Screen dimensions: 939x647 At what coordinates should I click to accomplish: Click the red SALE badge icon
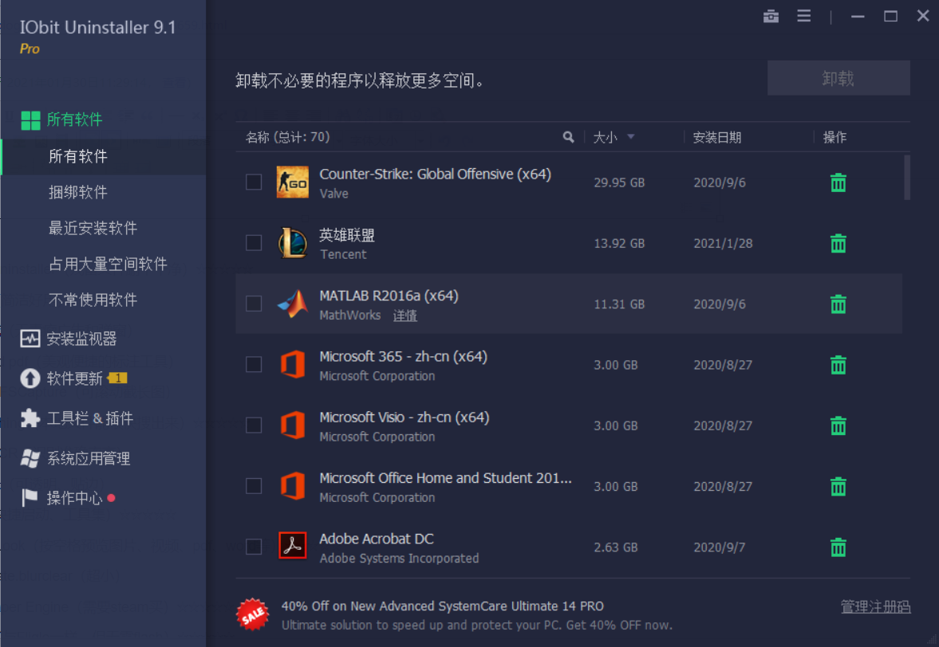253,614
